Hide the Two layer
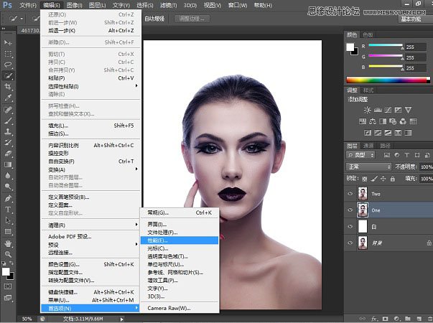Image resolution: width=433 pixels, height=323 pixels. (x=350, y=194)
